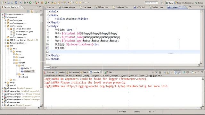Select hello.ftl in Package Explorer tree

(x=28, y=68)
